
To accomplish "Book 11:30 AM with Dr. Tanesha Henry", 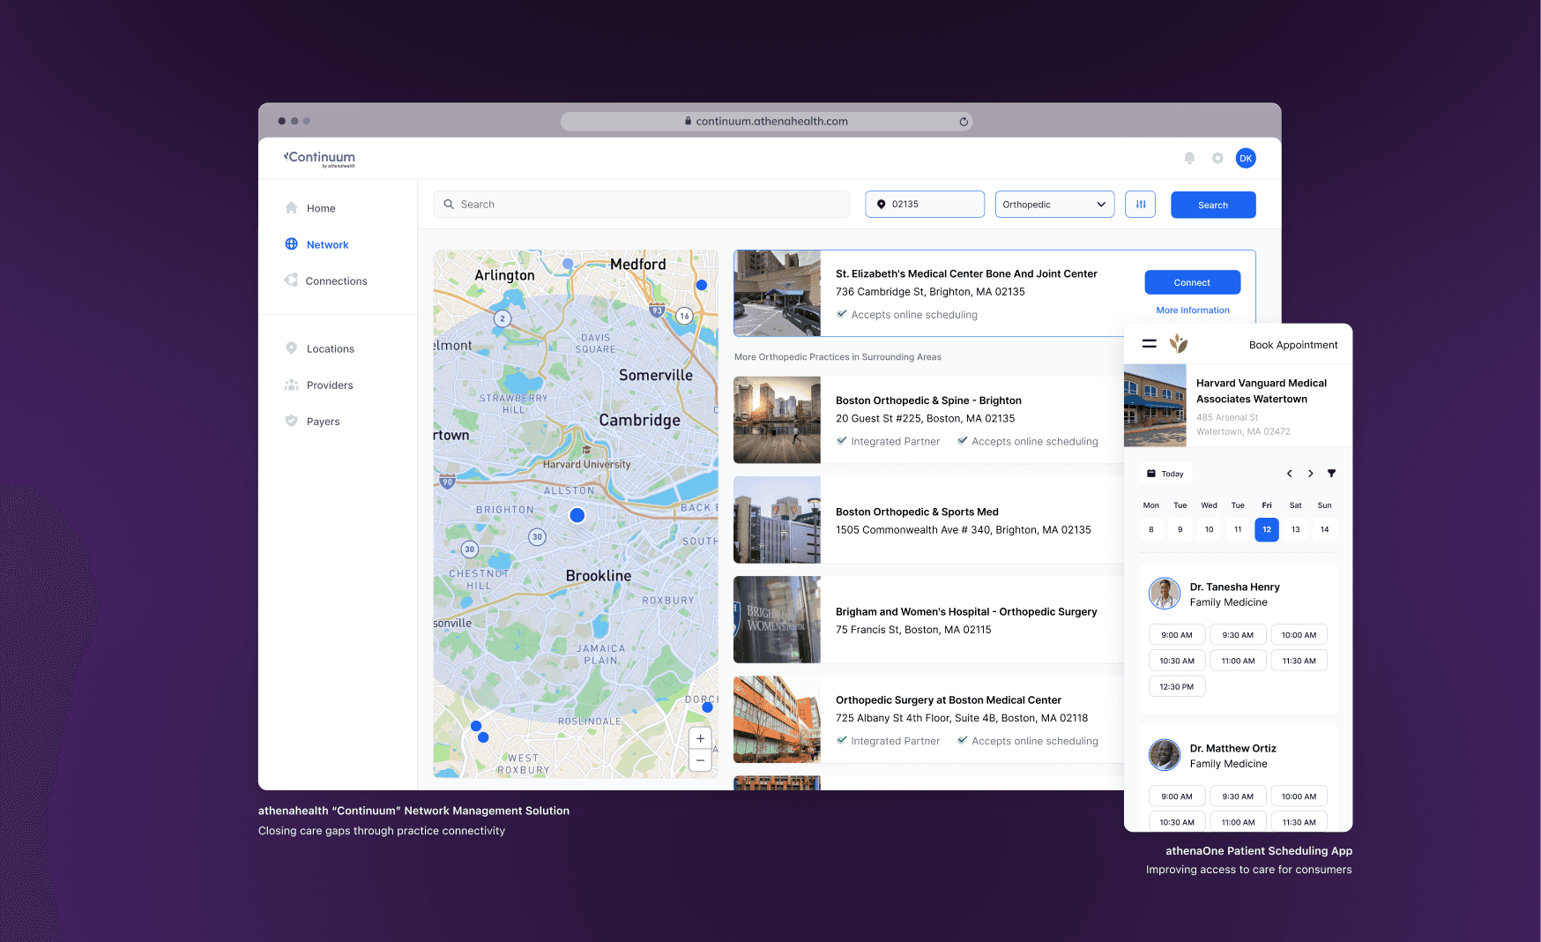I will pyautogui.click(x=1299, y=661).
